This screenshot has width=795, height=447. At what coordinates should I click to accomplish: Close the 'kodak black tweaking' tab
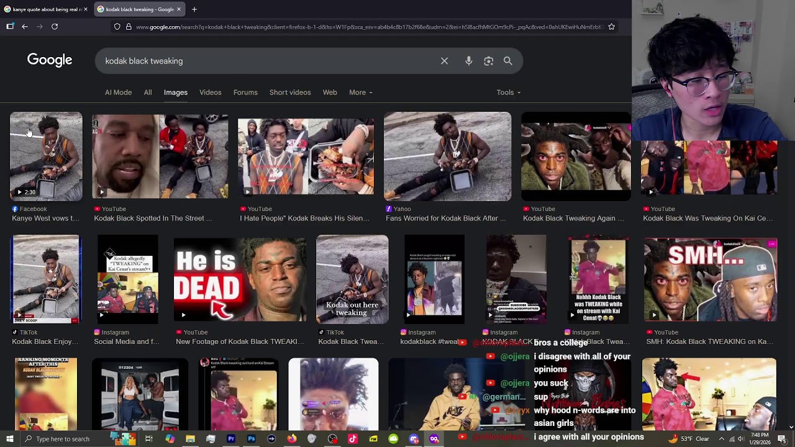(179, 9)
